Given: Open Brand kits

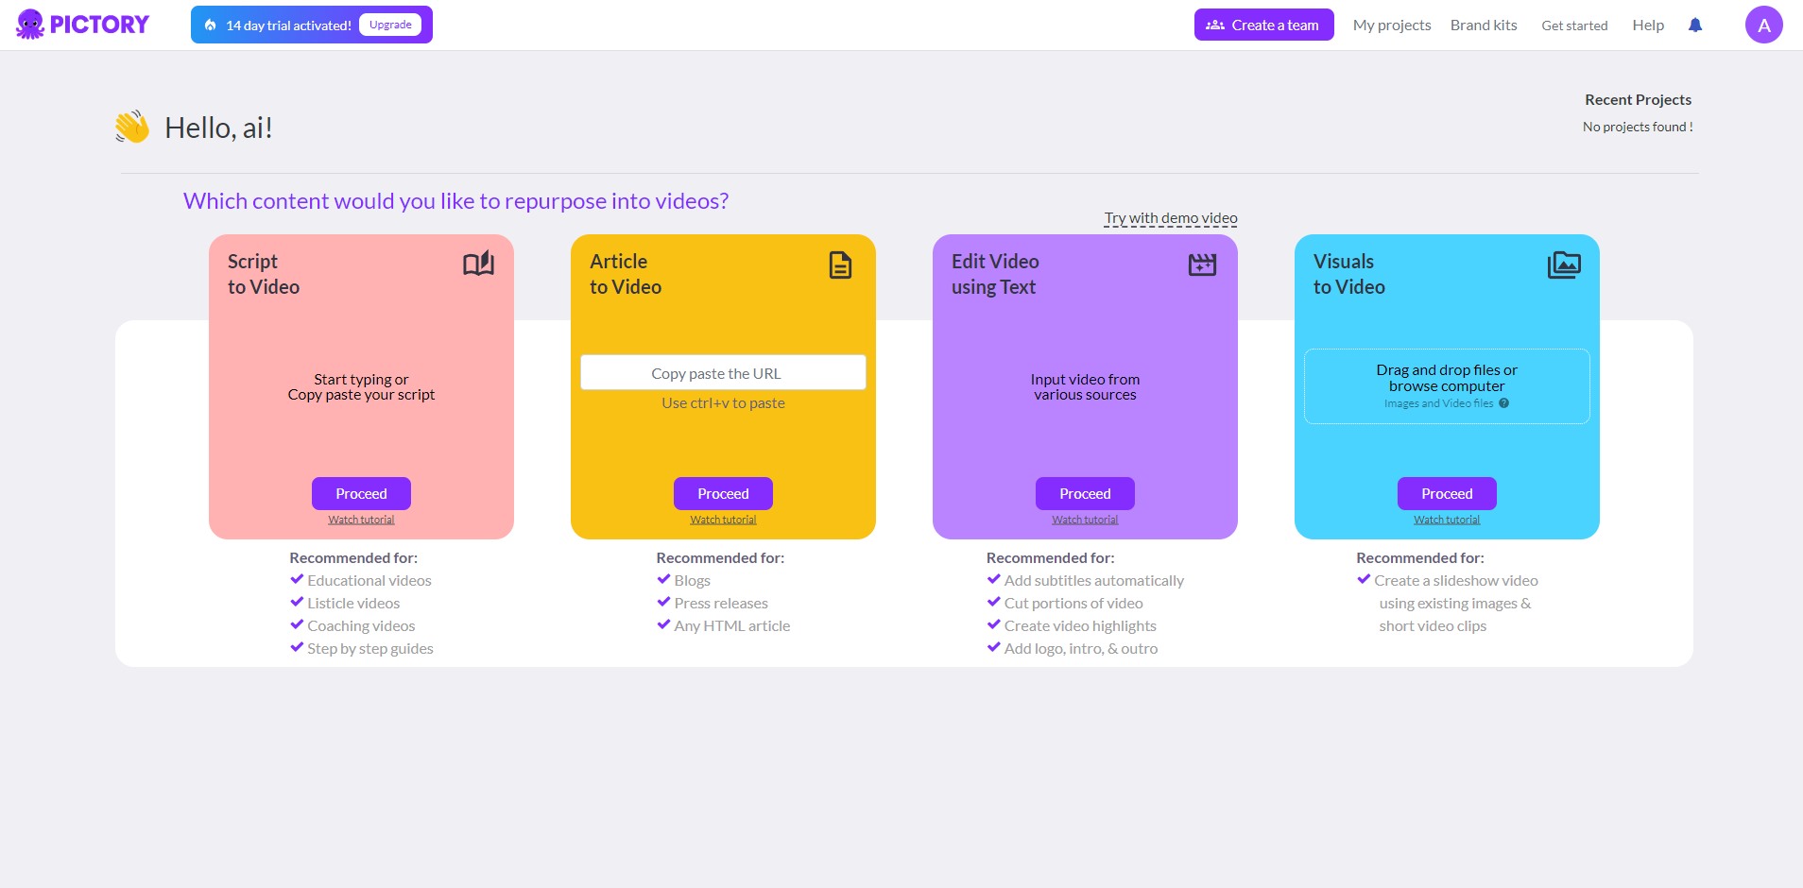Looking at the screenshot, I should click(x=1484, y=26).
